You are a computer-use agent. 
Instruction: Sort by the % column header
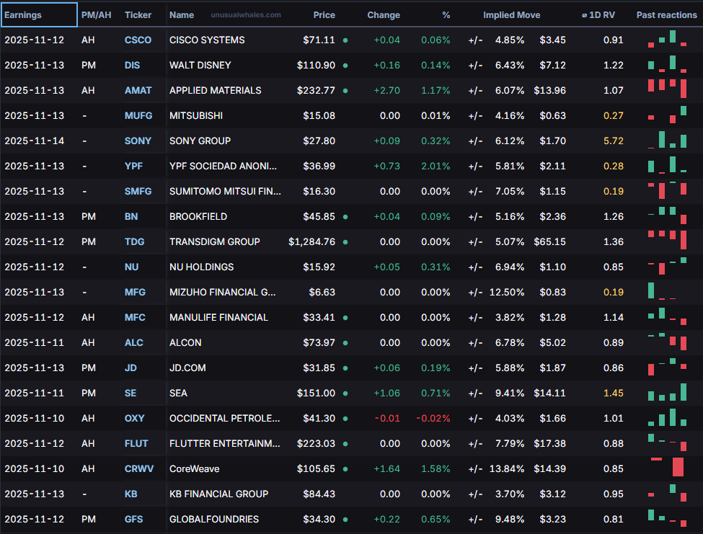click(446, 15)
